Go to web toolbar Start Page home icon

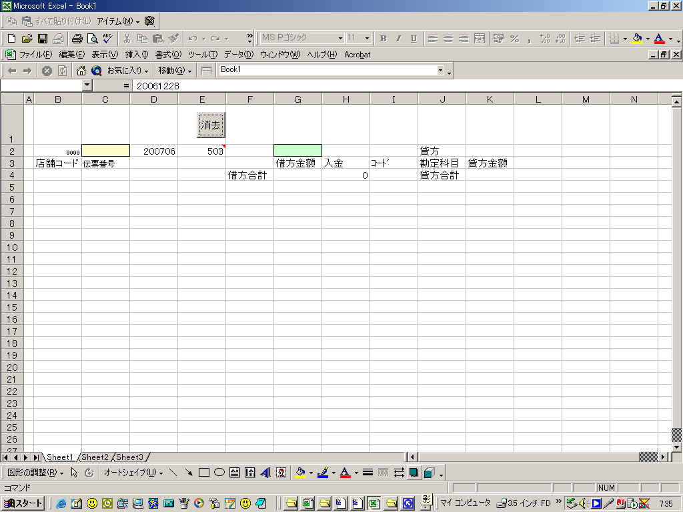pyautogui.click(x=81, y=70)
